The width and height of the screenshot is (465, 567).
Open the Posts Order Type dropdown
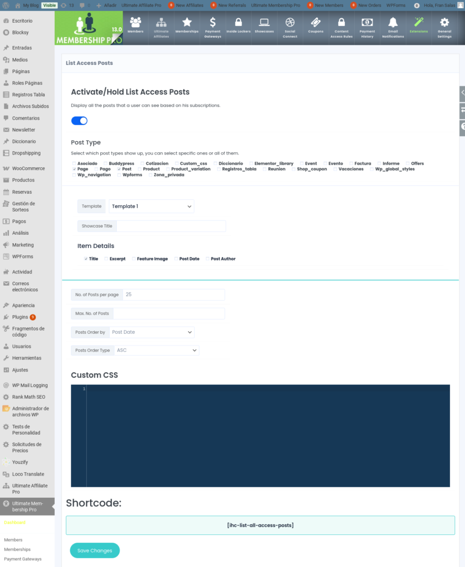[157, 350]
